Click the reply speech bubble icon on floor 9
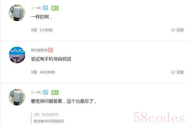189x126 pixels. tap(173, 72)
